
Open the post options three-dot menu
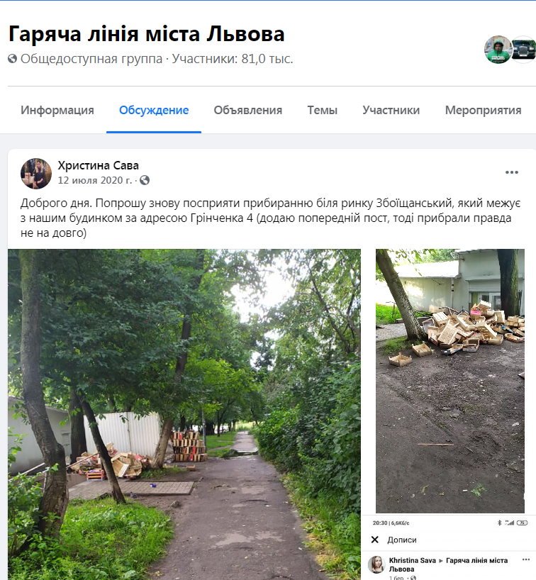(512, 172)
